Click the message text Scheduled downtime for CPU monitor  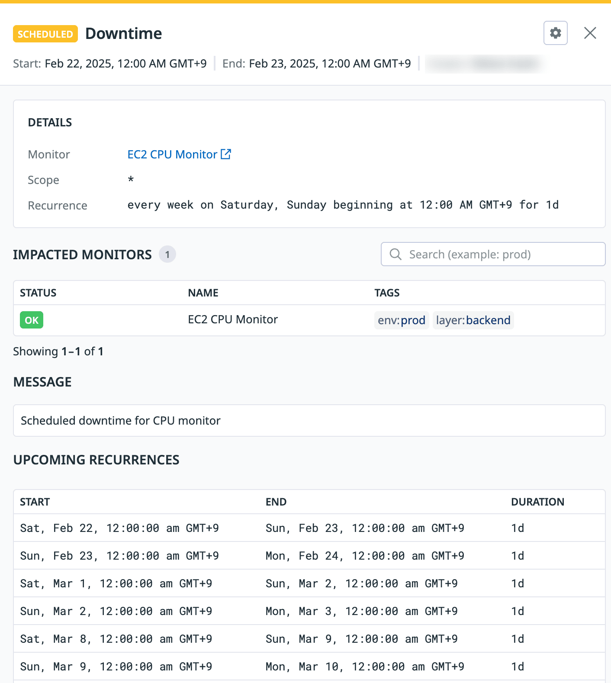pyautogui.click(x=121, y=421)
